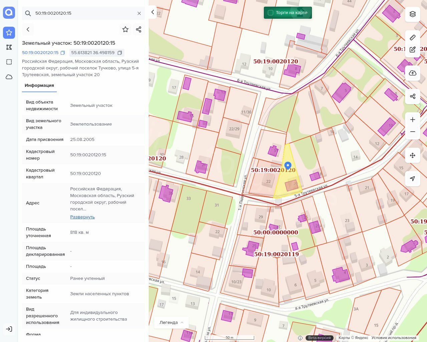Switch to the Информация tab
Viewport: 427px width, 342px height.
tap(39, 85)
